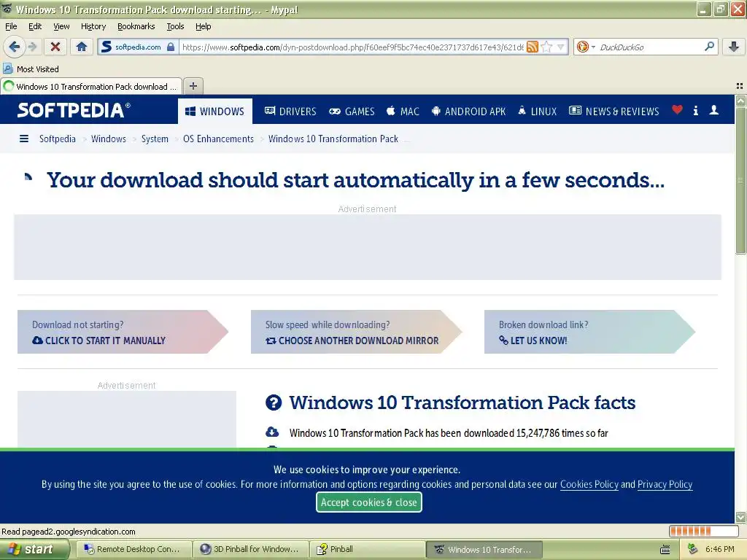Open the File menu
Image resolution: width=747 pixels, height=560 pixels.
pyautogui.click(x=11, y=26)
